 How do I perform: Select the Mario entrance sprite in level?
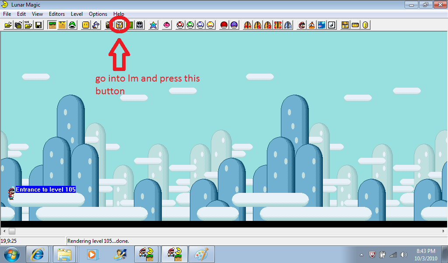[11, 193]
